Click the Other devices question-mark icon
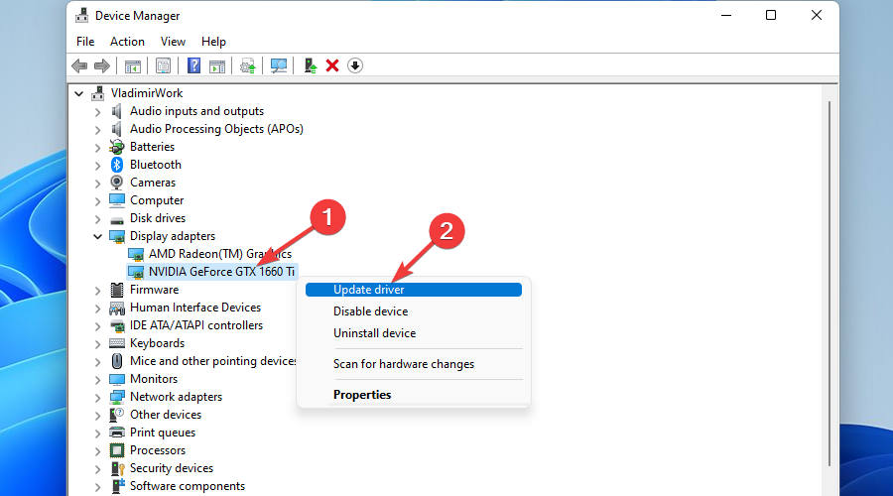 click(x=117, y=415)
